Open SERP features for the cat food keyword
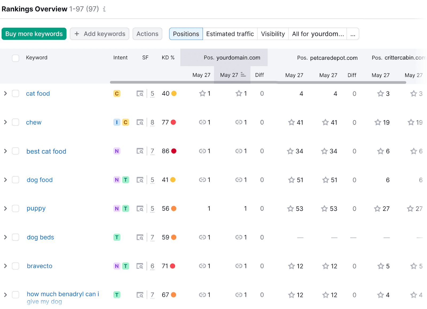 (140, 93)
